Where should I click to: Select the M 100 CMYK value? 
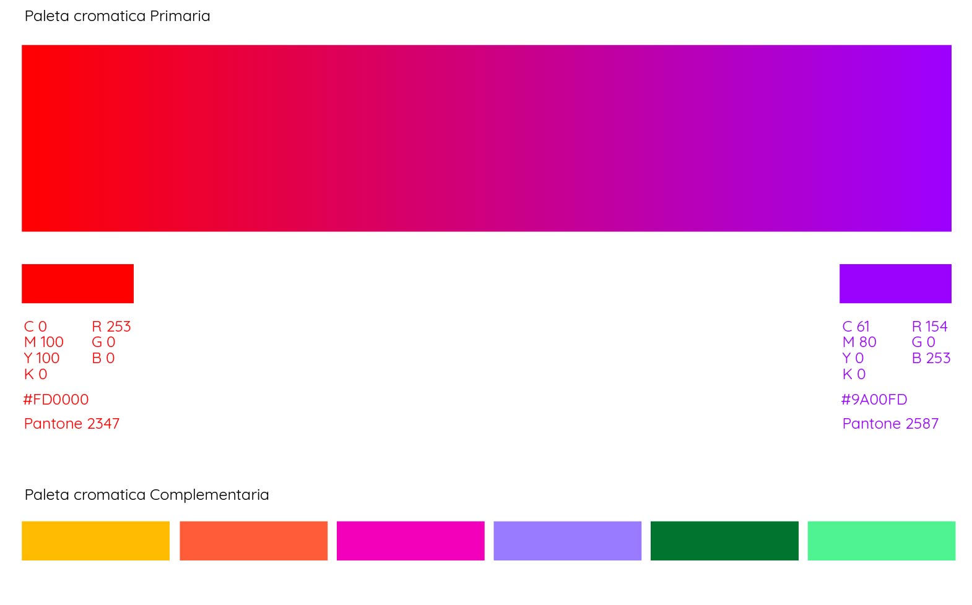point(44,342)
